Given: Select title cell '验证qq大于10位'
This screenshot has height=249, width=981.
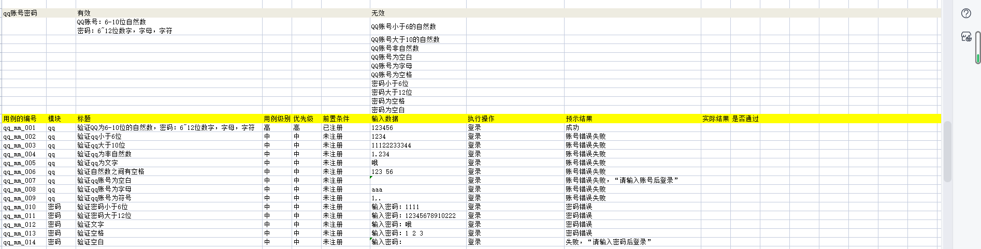Looking at the screenshot, I should pyautogui.click(x=169, y=145).
